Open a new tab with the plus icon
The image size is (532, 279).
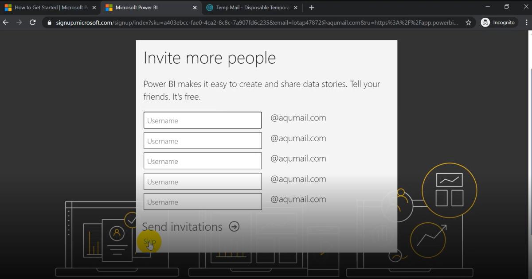point(312,8)
